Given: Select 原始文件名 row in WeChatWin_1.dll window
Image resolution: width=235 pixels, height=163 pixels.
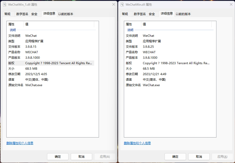Looking at the screenshot, I should pyautogui.click(x=51, y=85).
